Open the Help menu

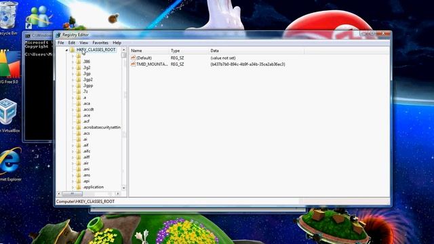coord(117,43)
